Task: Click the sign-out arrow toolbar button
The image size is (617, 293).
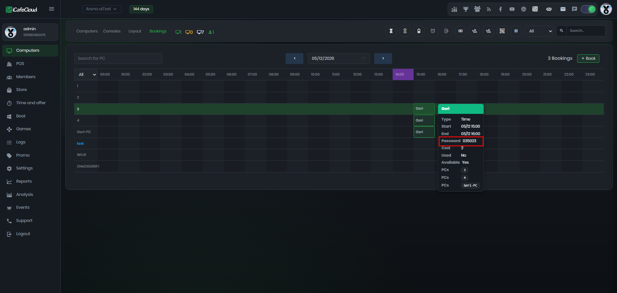Action: point(446,31)
